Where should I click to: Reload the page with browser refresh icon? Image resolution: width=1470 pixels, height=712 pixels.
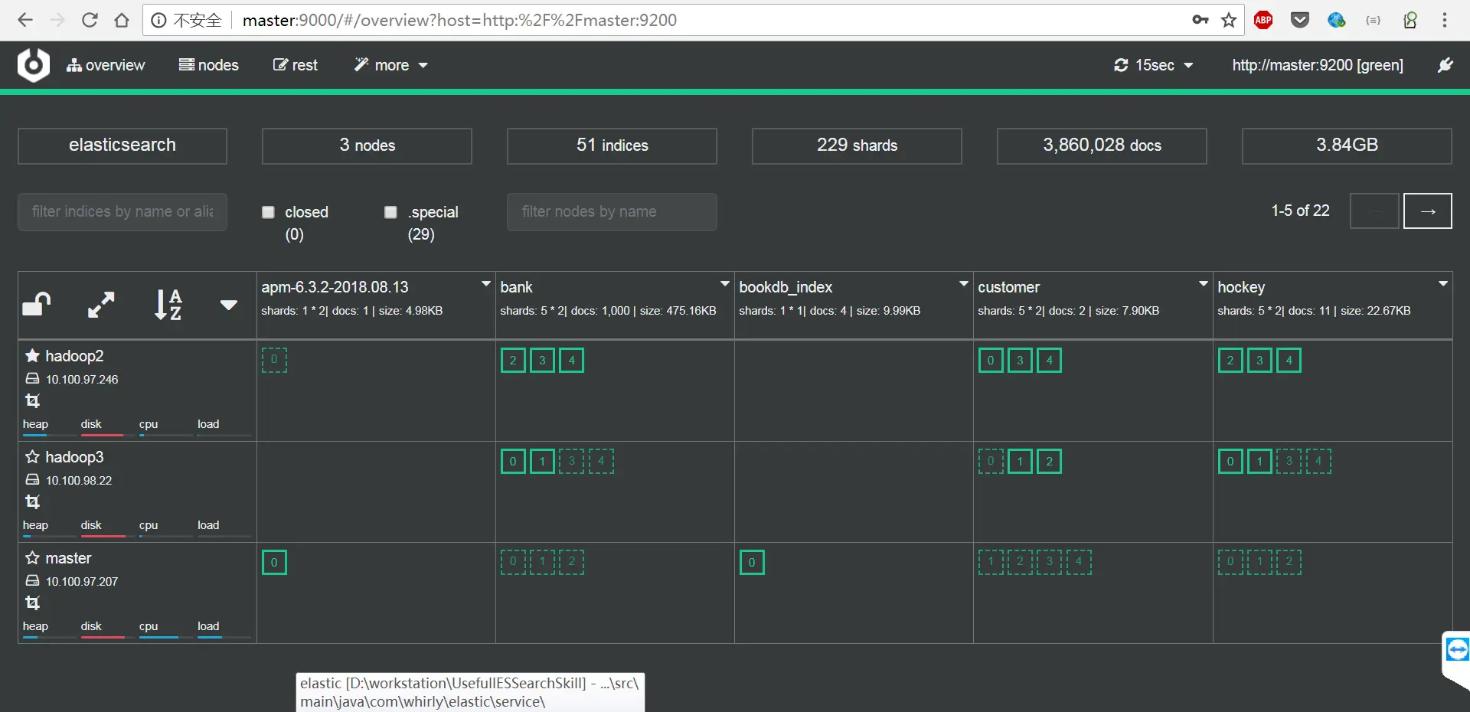click(x=90, y=20)
